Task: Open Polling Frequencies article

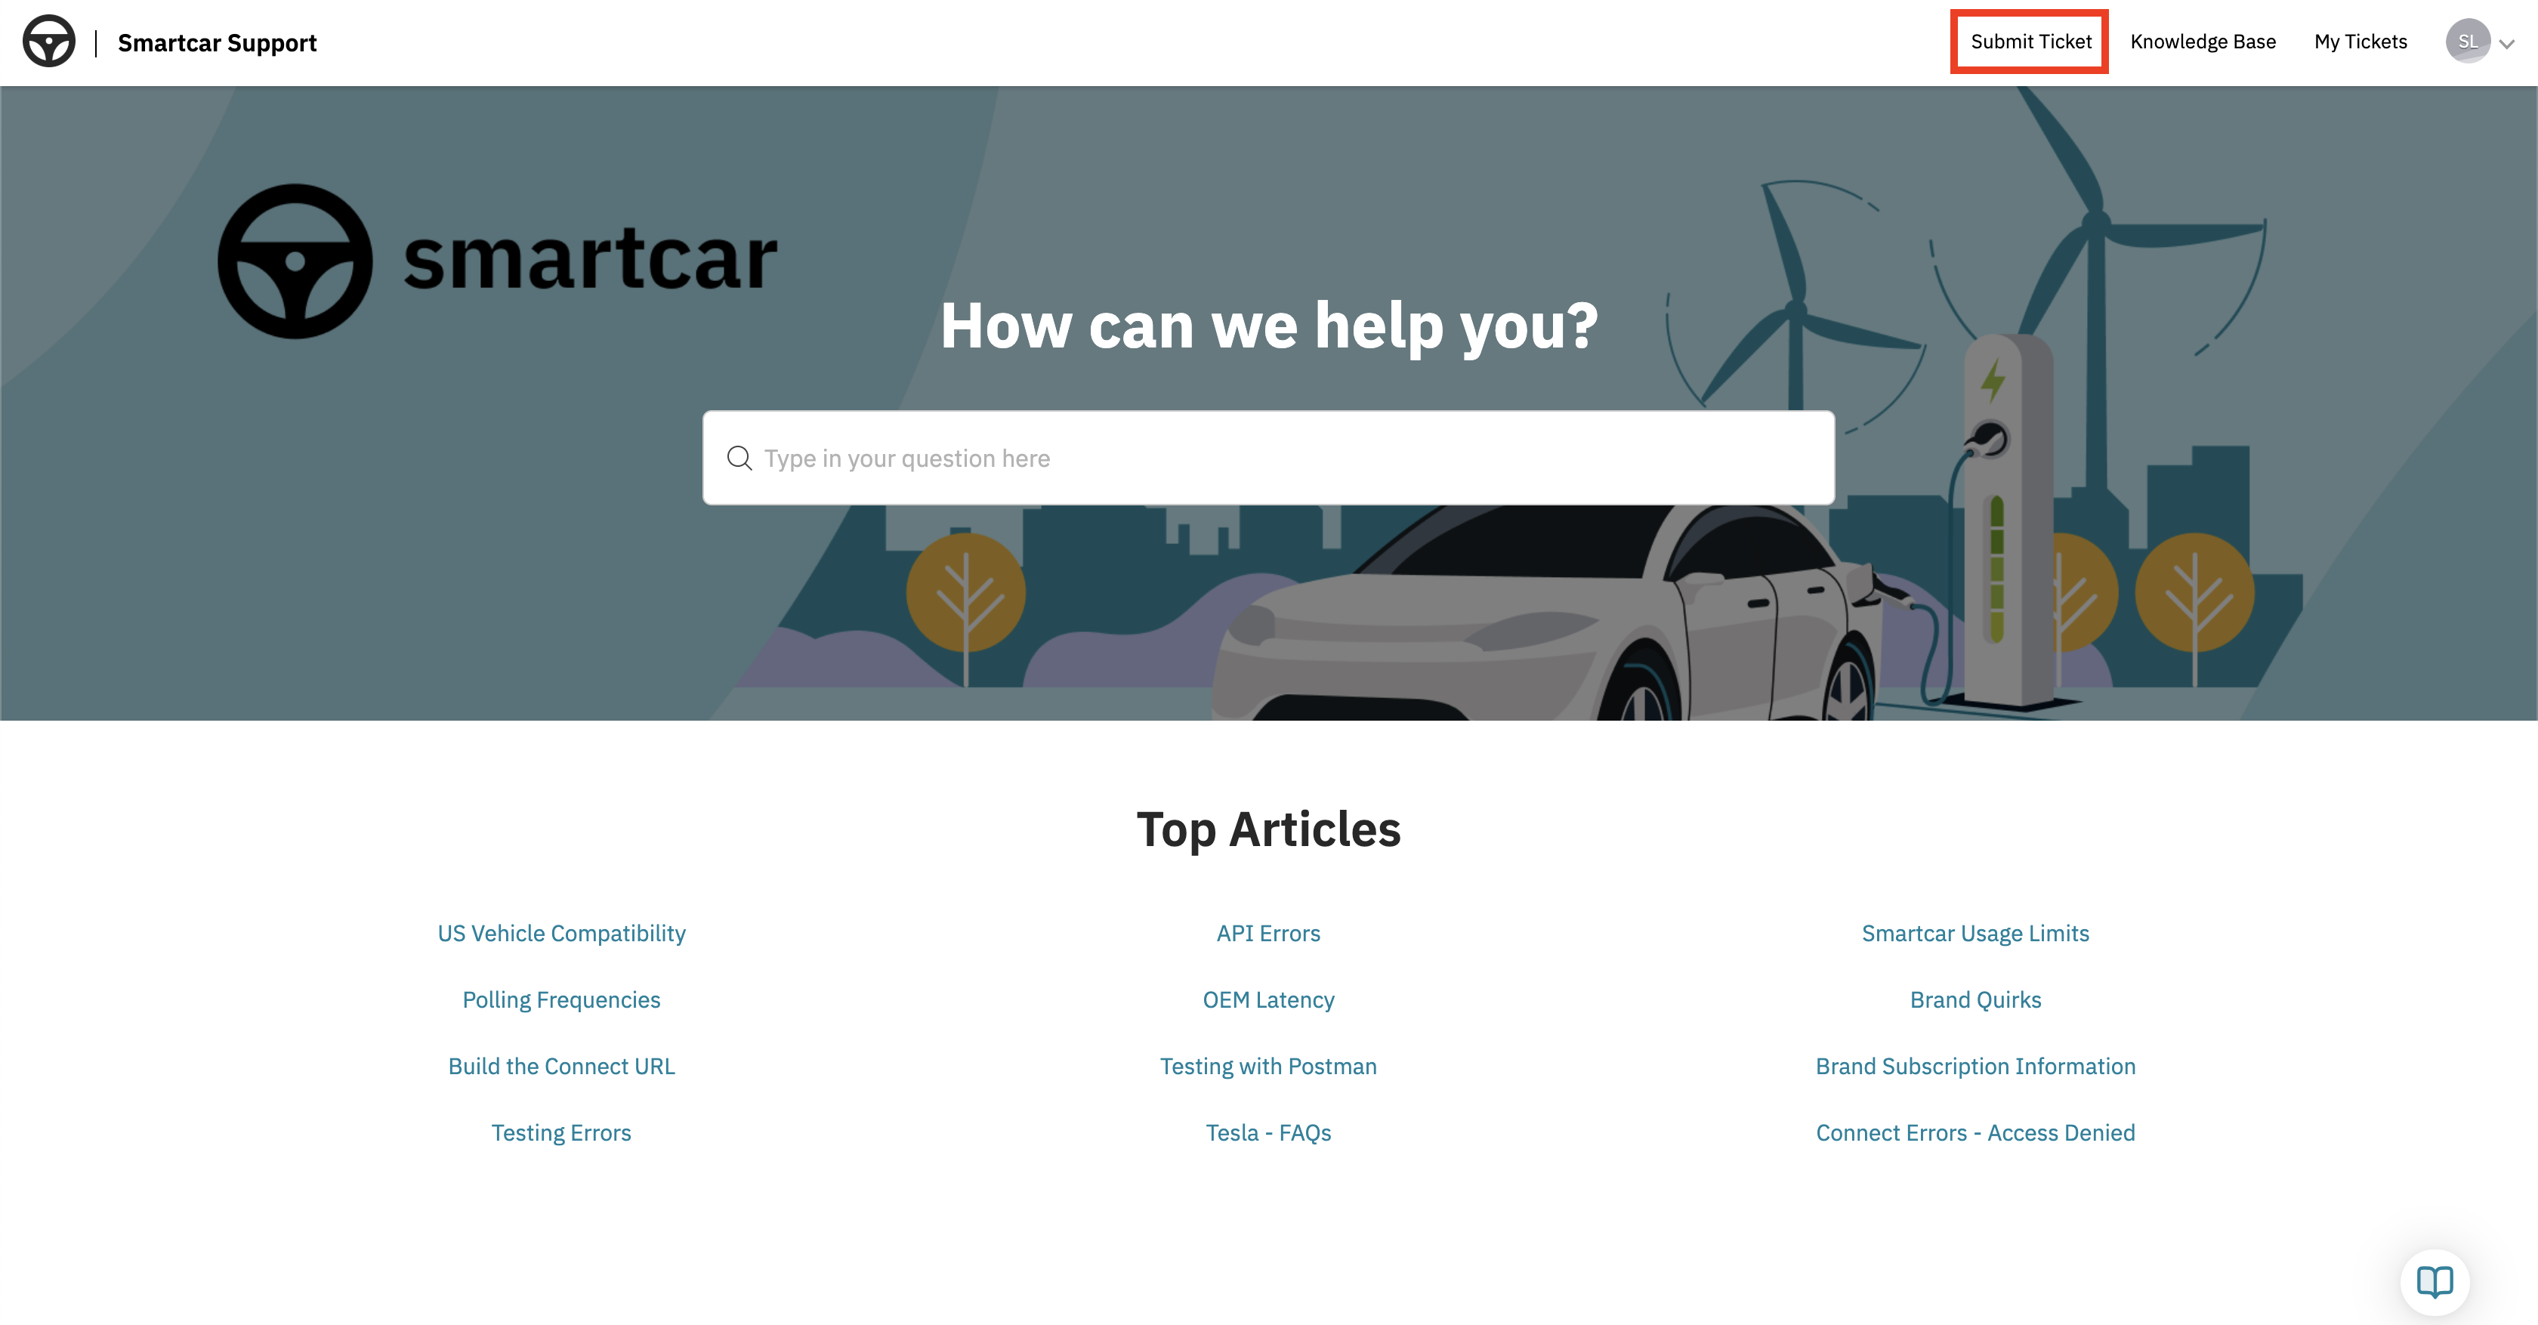Action: pyautogui.click(x=561, y=999)
